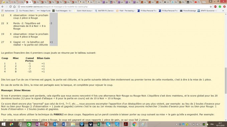227x127 pixels.
Task: Open the Prime Brokerage bookmark
Action: [188, 11]
